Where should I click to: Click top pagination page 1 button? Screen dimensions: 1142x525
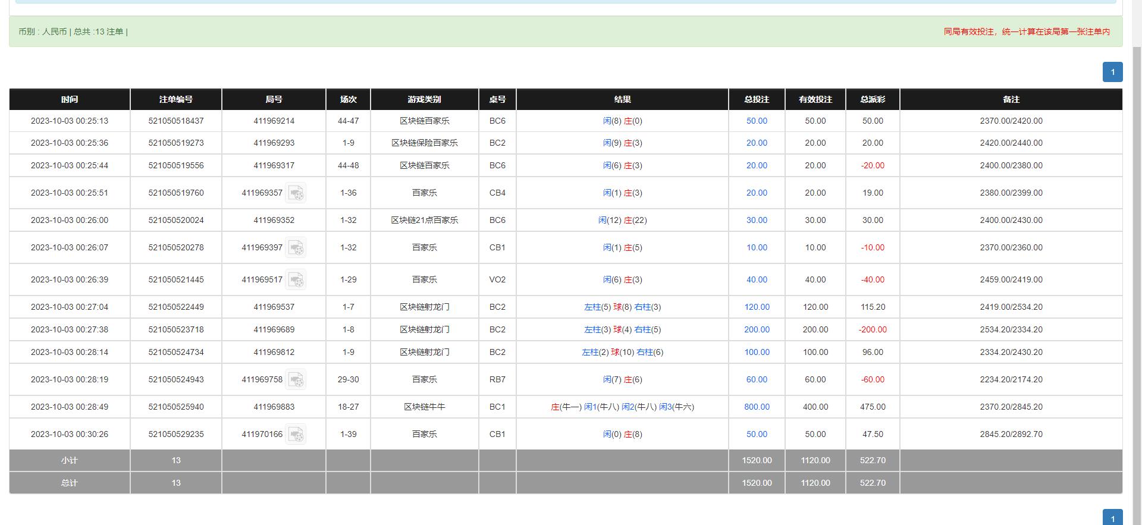click(x=1112, y=72)
